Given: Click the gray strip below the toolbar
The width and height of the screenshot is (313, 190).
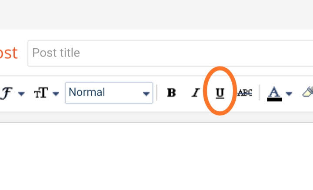Looking at the screenshot, I should (156, 117).
